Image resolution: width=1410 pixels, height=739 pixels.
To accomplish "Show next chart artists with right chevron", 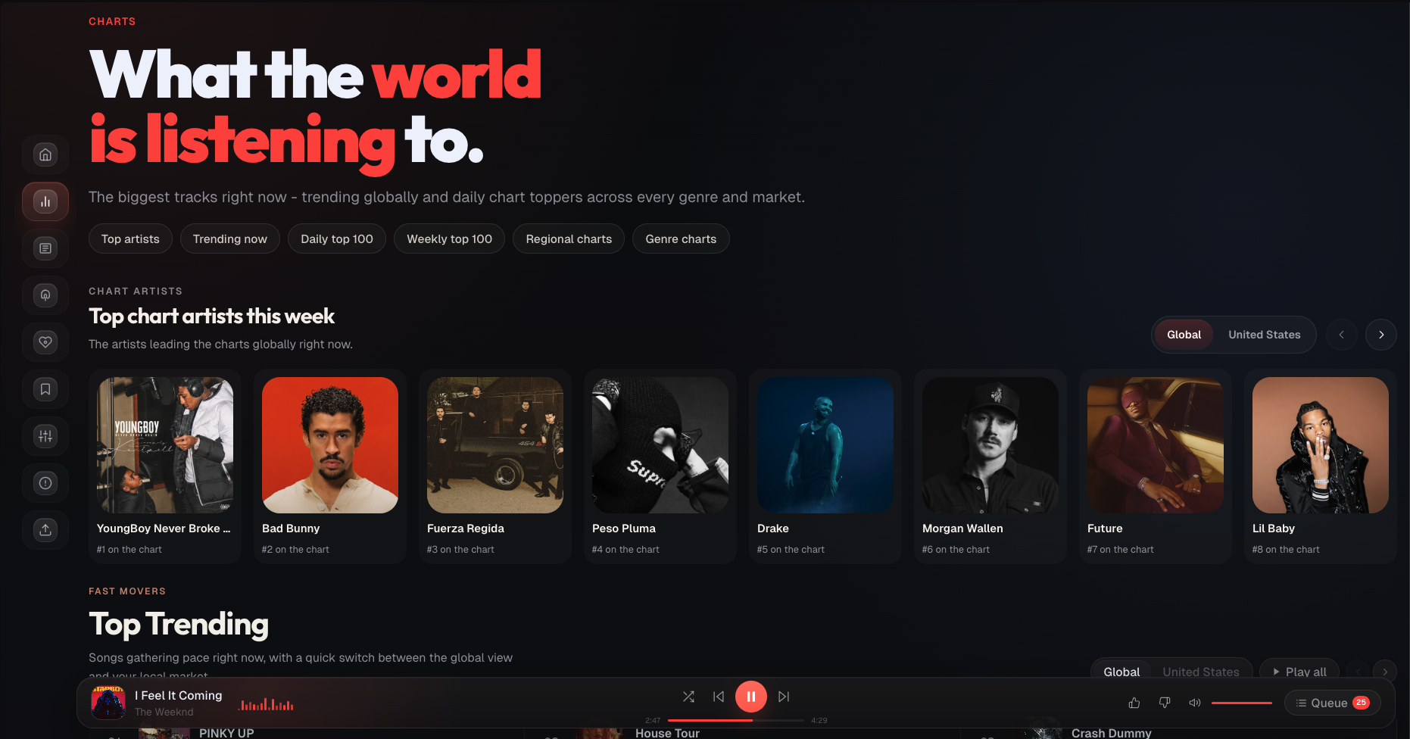I will click(x=1381, y=335).
